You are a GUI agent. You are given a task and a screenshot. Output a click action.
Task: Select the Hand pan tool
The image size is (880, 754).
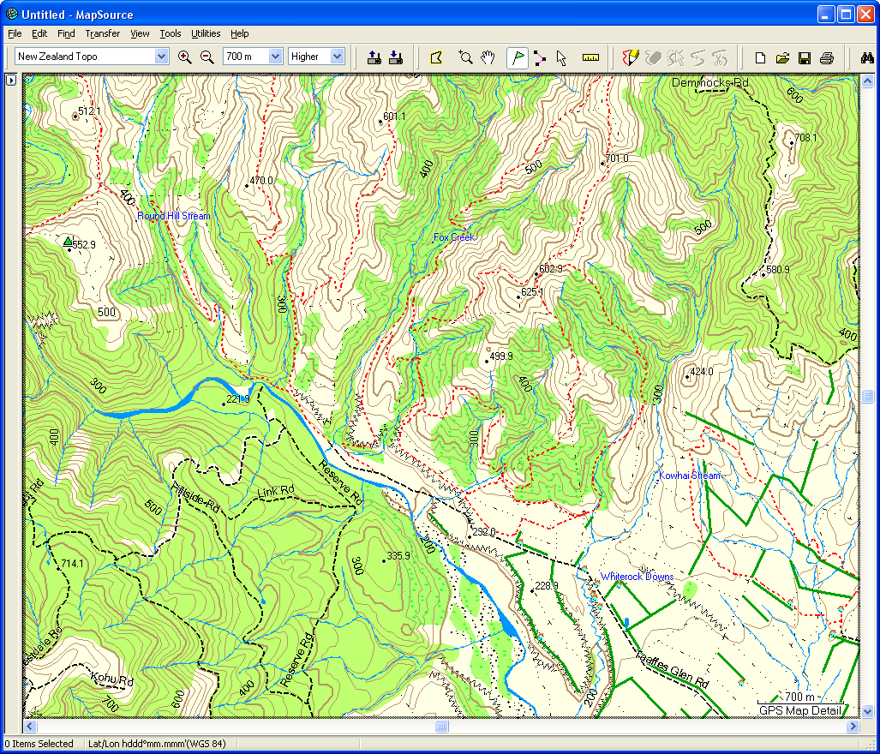(x=488, y=57)
